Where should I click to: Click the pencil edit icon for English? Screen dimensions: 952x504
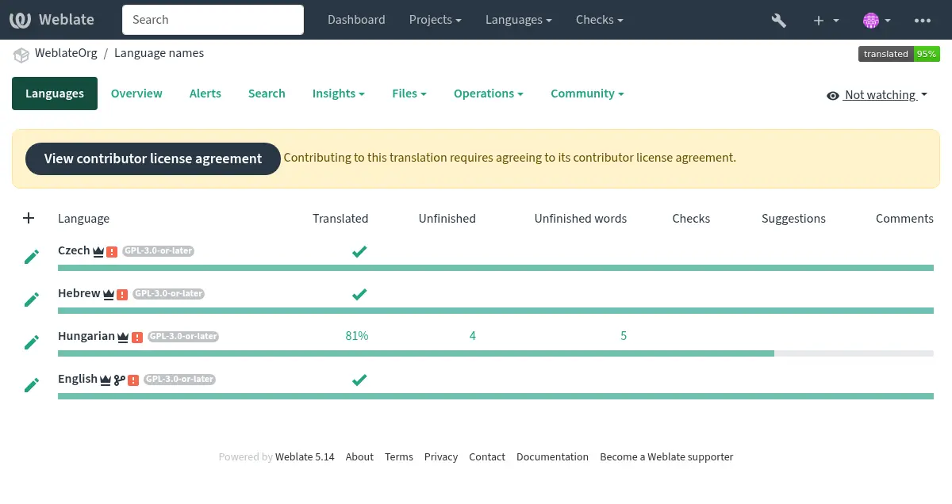tap(31, 385)
